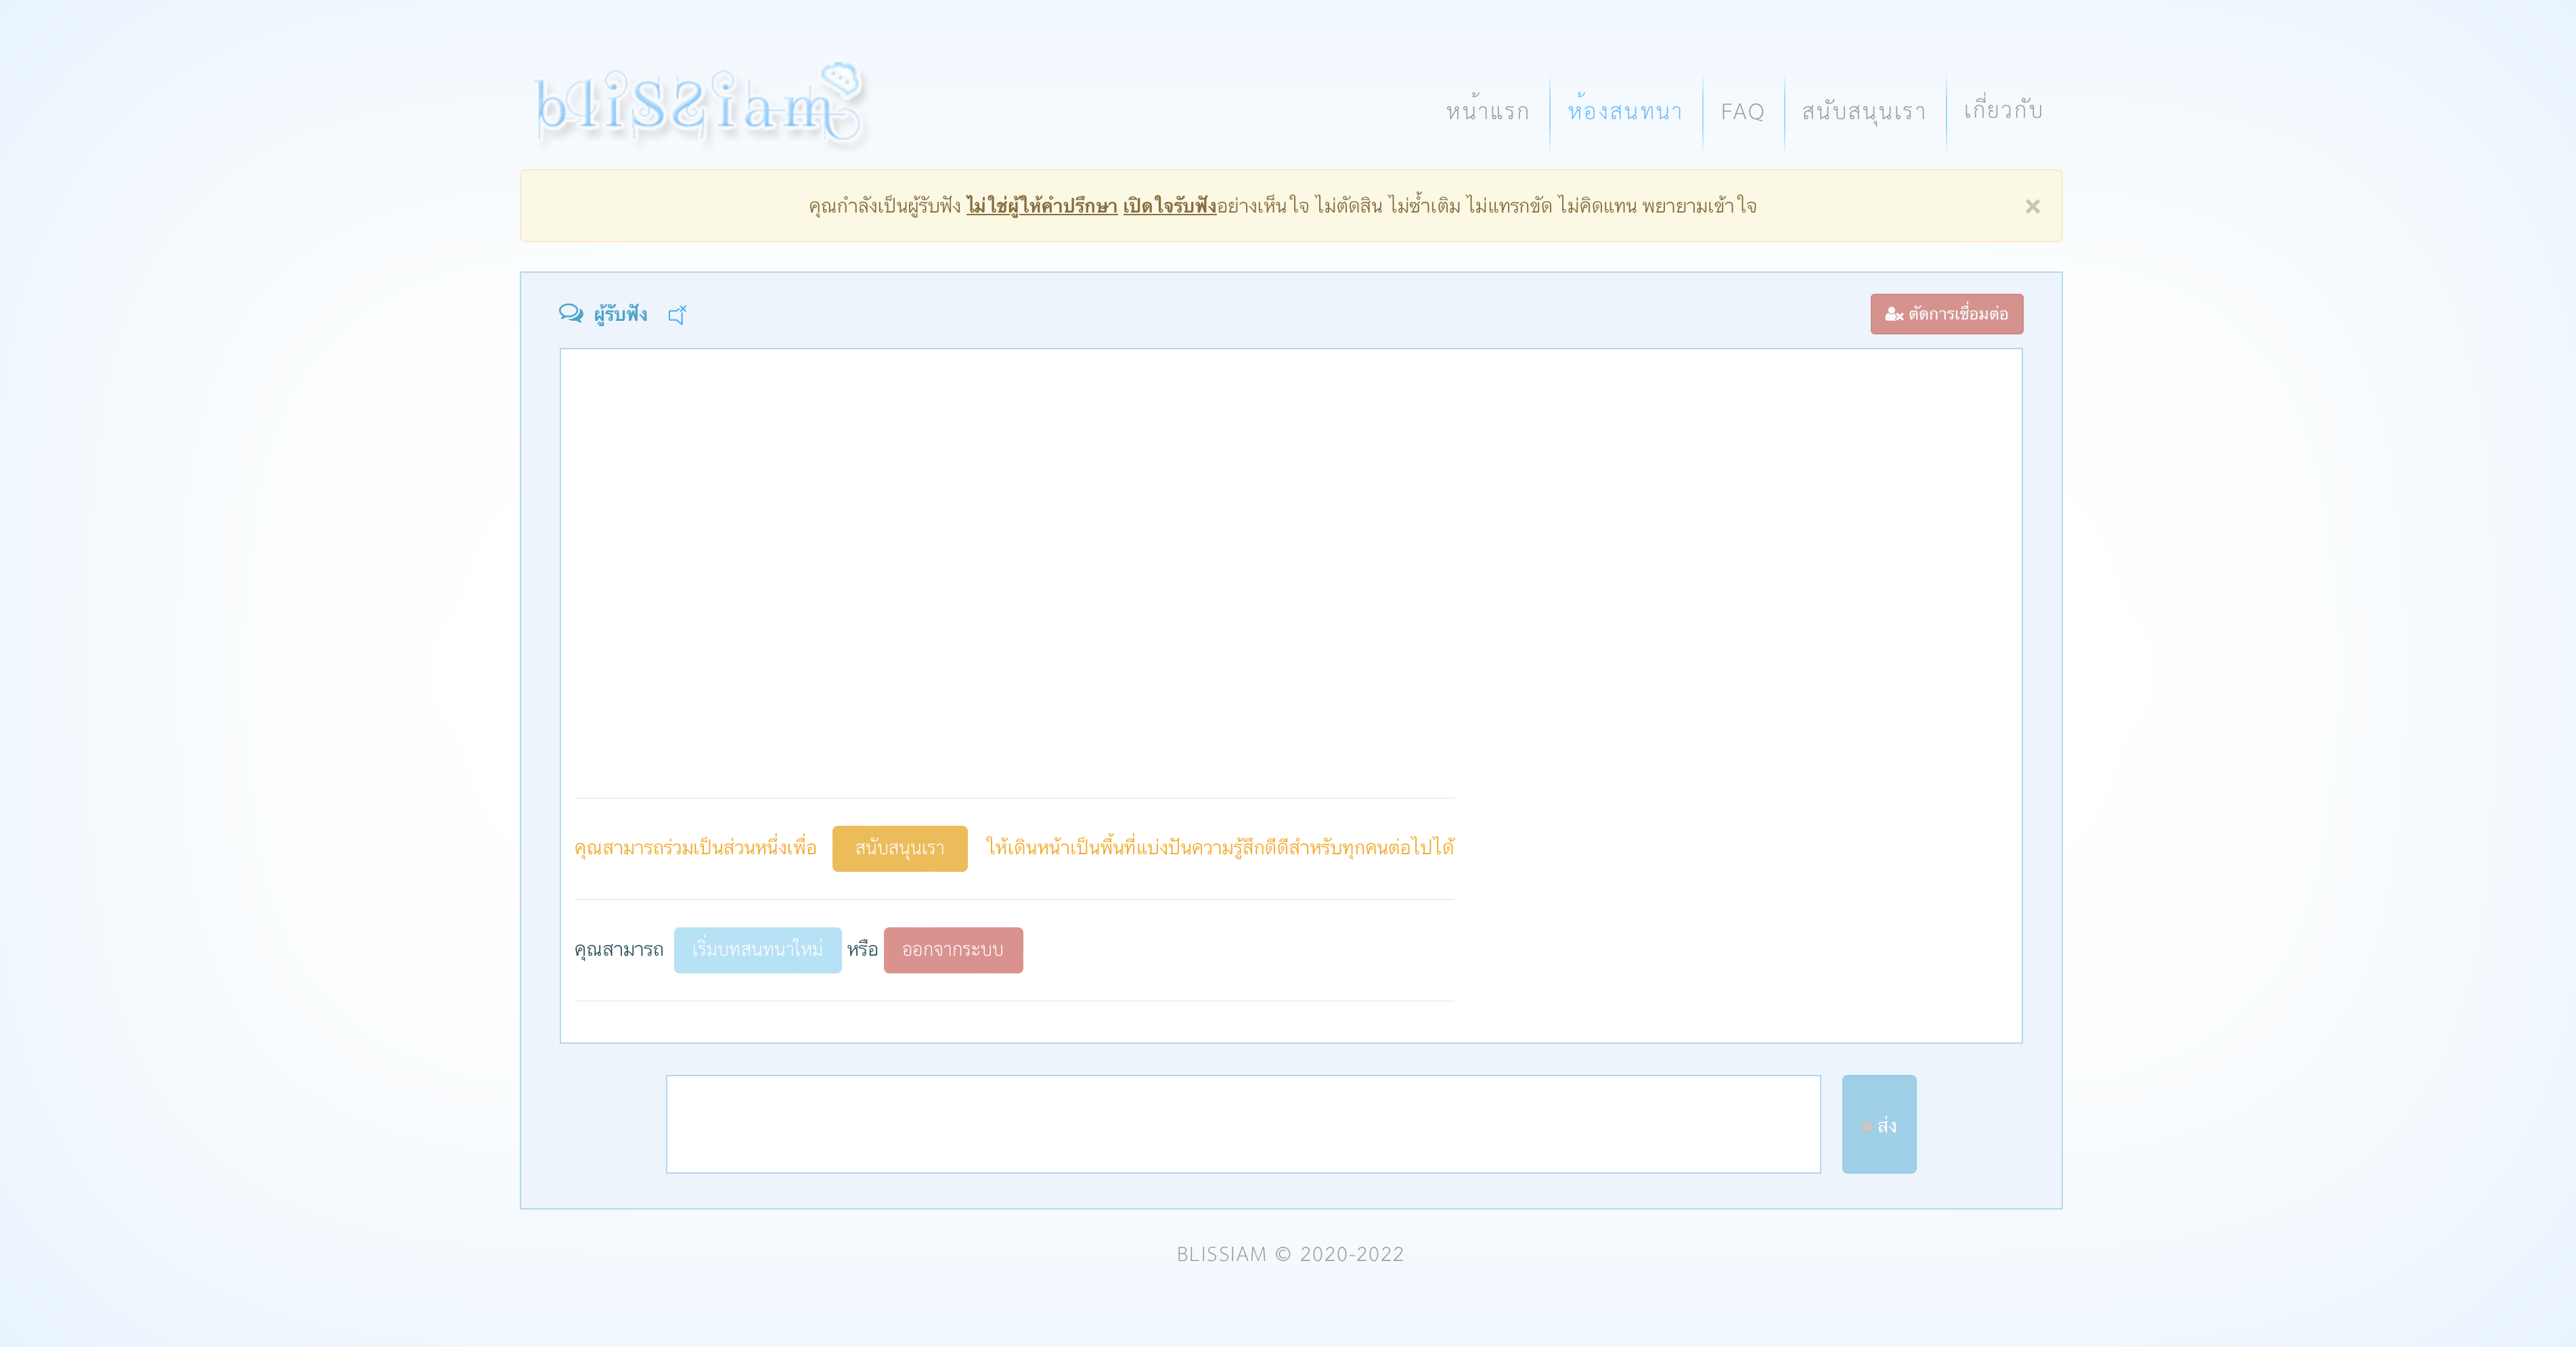
Task: Open the เกี่ยวกับ about page
Action: tap(2002, 111)
